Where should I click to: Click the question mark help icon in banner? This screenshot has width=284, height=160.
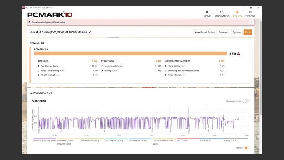click(251, 22)
